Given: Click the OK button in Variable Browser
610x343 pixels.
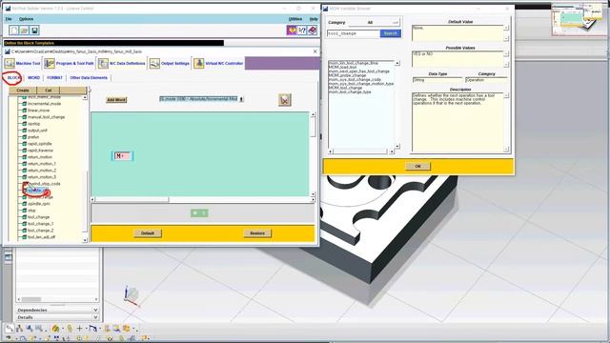Looking at the screenshot, I should coord(417,166).
